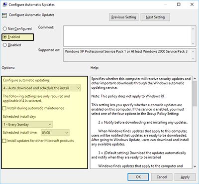Viewport: 199px width, 184px height.
Task: Click the 'Help:' heading
Action: coord(95,68)
